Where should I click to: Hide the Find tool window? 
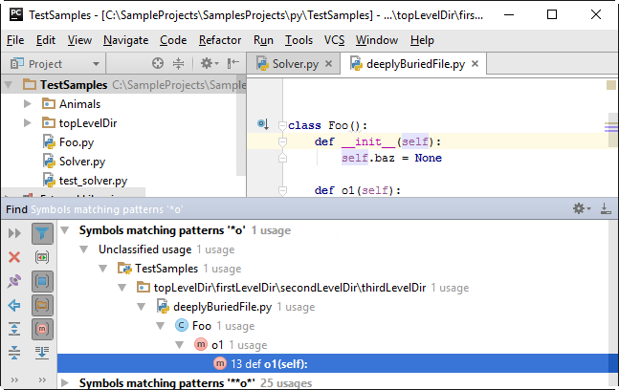pyautogui.click(x=606, y=208)
